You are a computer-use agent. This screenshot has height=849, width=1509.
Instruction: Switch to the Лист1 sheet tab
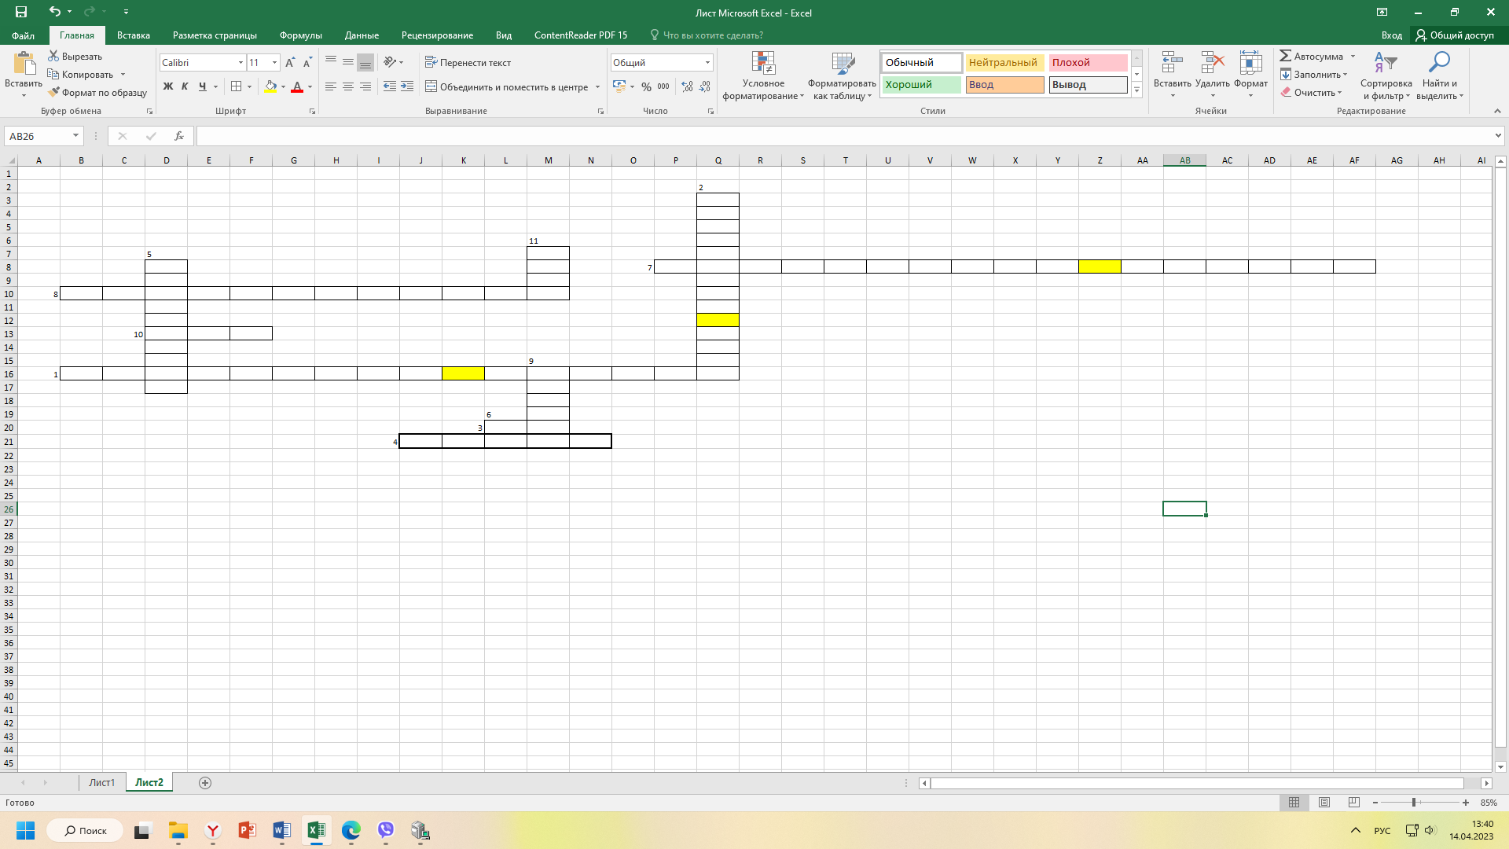pyautogui.click(x=101, y=782)
